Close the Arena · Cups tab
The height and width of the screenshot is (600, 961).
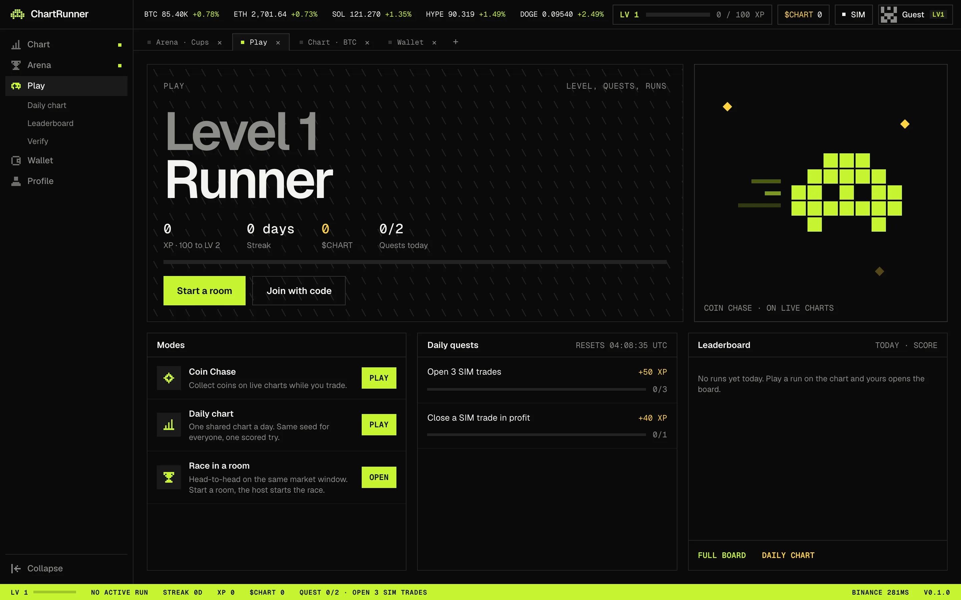220,42
